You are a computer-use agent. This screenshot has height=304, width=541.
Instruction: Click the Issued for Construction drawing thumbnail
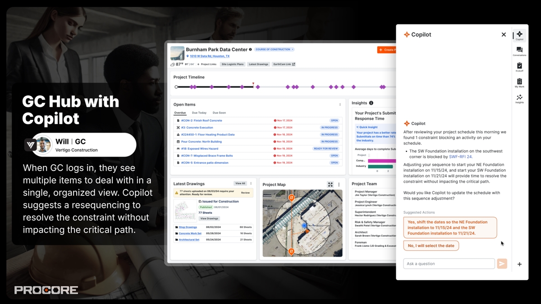185,210
